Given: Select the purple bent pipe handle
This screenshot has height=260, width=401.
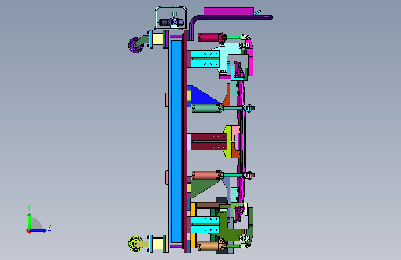Looking at the screenshot, I should click(x=230, y=18).
